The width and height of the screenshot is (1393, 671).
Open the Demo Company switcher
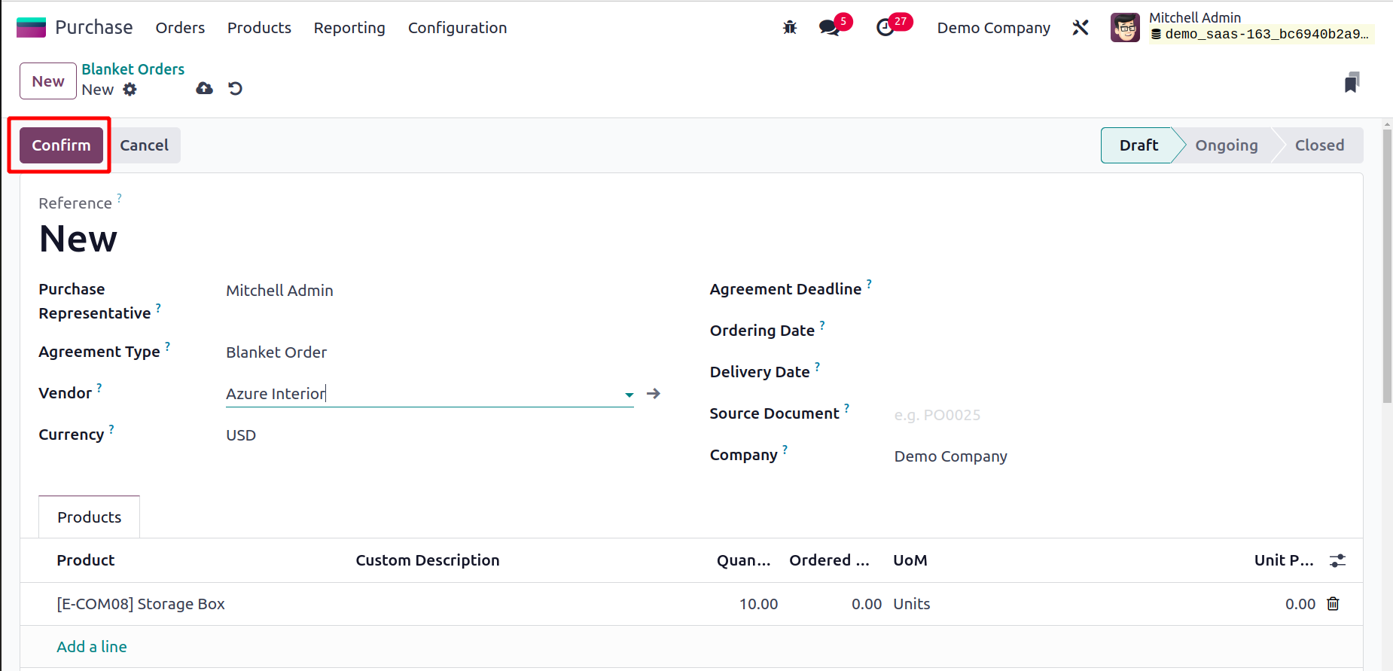(993, 28)
